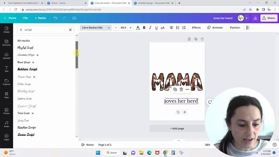Open letter and line spacing options
Image resolution: width=279 pixels, height=157 pixels.
point(184,27)
